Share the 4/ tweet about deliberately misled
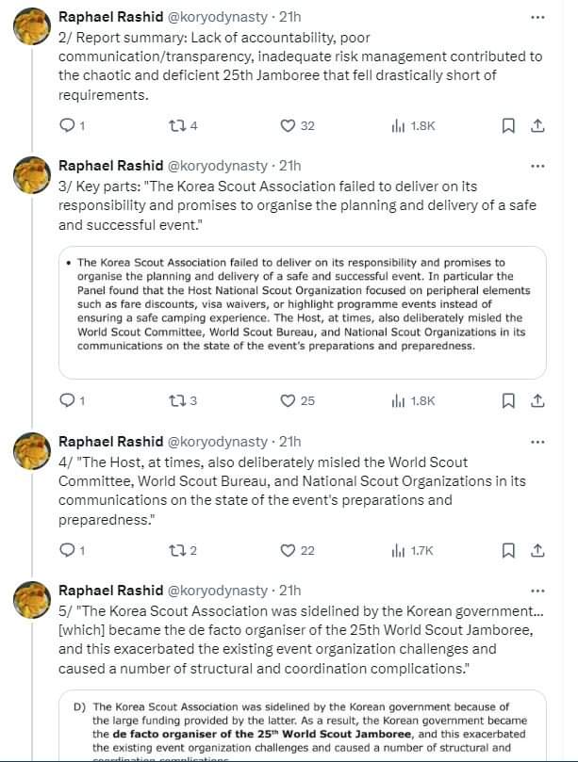Screen dimensions: 578x762 [537, 550]
